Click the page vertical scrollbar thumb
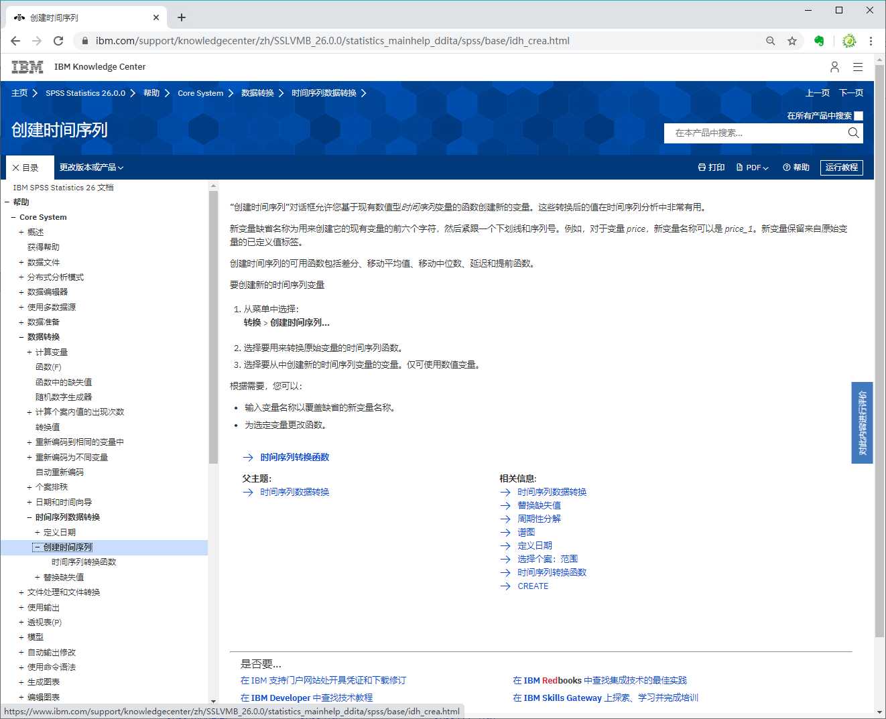 pyautogui.click(x=880, y=352)
